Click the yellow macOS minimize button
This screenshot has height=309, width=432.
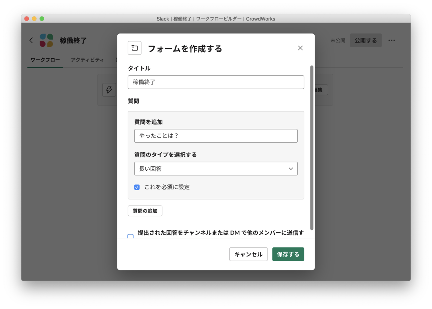tap(34, 19)
